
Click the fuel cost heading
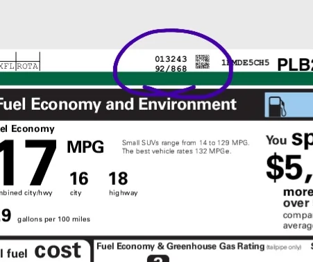pyautogui.click(x=40, y=252)
